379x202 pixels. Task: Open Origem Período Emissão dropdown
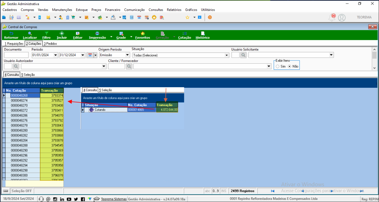point(128,55)
